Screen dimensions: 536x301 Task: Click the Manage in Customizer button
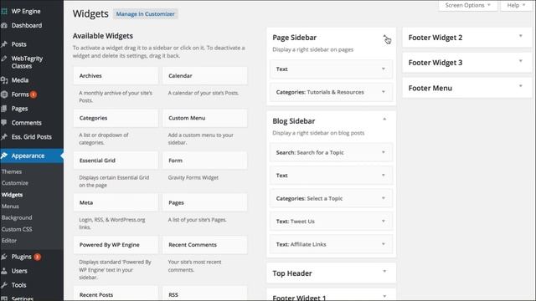(x=145, y=14)
